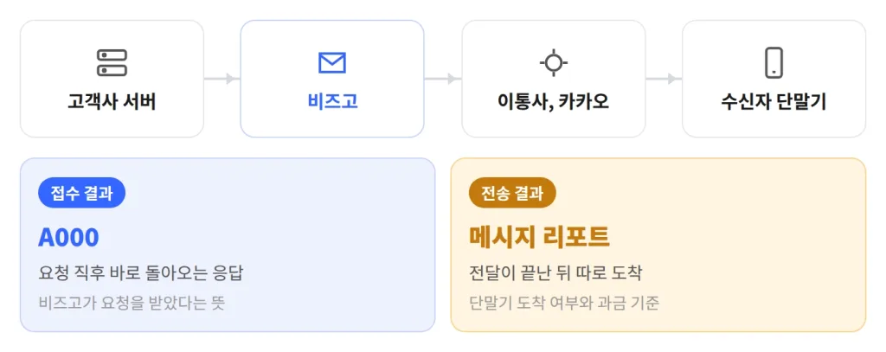
Task: Click the server icon above 고객사 서버
Action: [112, 63]
